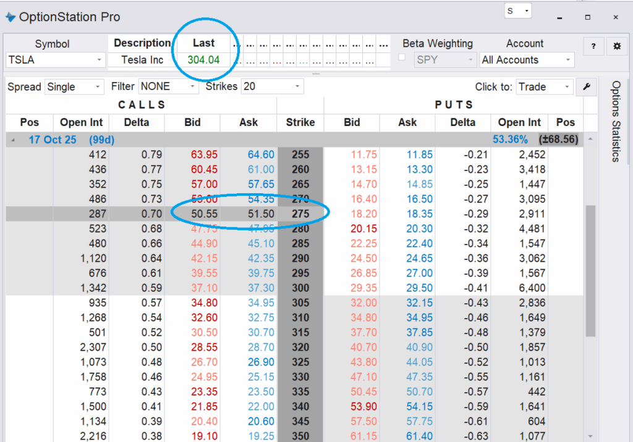Click the puts Delta column header
The image size is (633, 442).
click(462, 122)
